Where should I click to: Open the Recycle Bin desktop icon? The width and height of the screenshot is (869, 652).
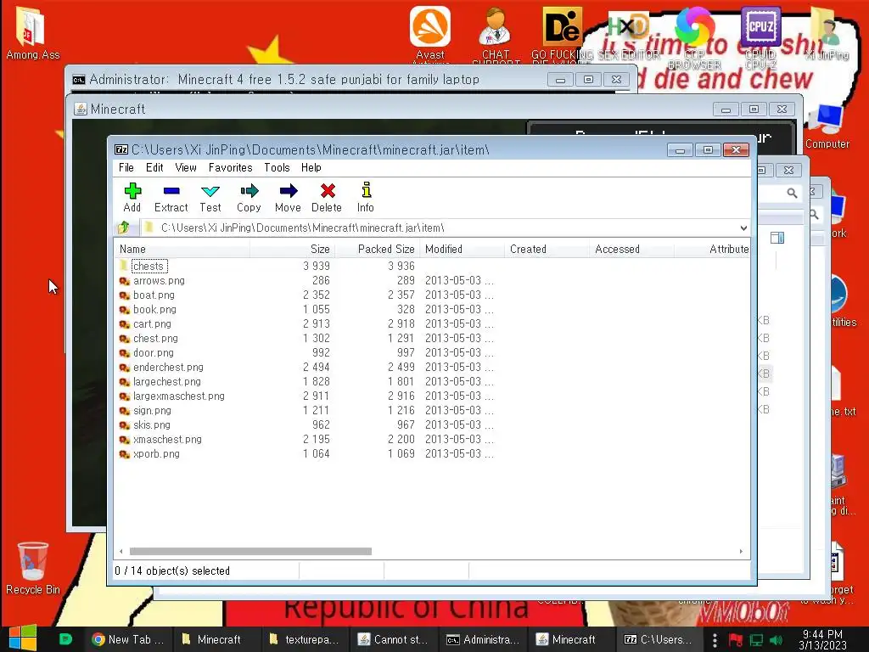coord(32,568)
